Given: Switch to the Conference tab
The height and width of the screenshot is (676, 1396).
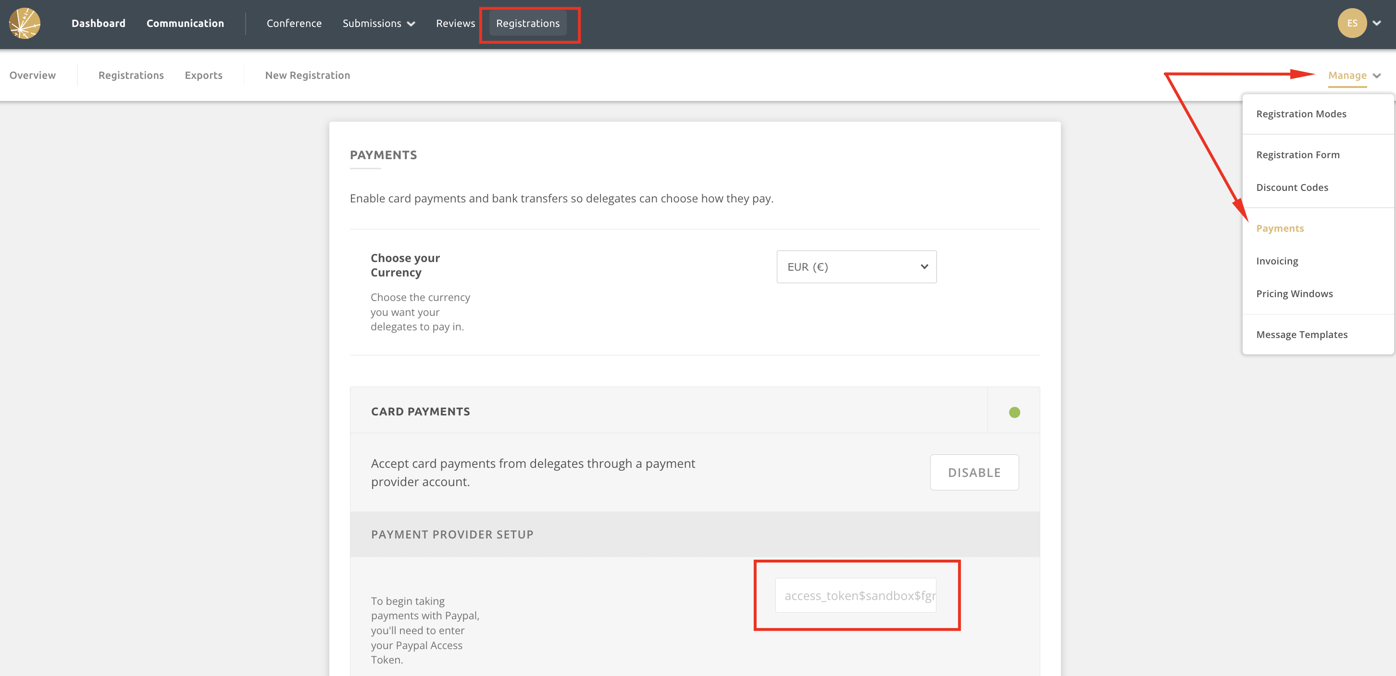Looking at the screenshot, I should pyautogui.click(x=294, y=23).
